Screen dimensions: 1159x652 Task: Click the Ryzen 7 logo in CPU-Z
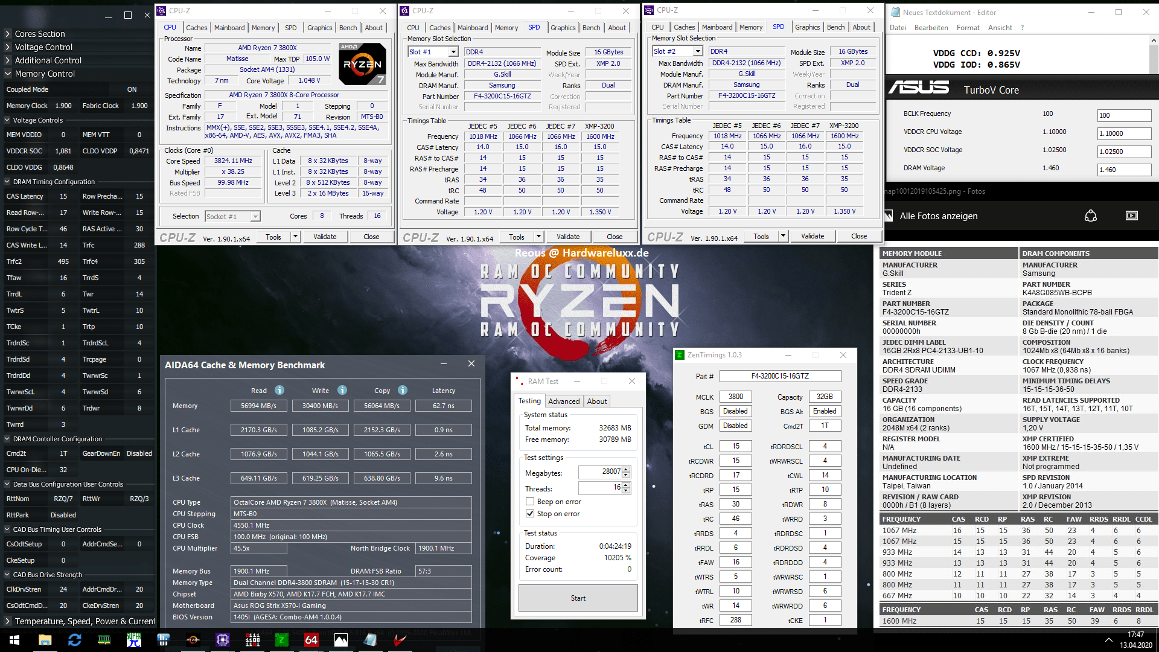[362, 63]
